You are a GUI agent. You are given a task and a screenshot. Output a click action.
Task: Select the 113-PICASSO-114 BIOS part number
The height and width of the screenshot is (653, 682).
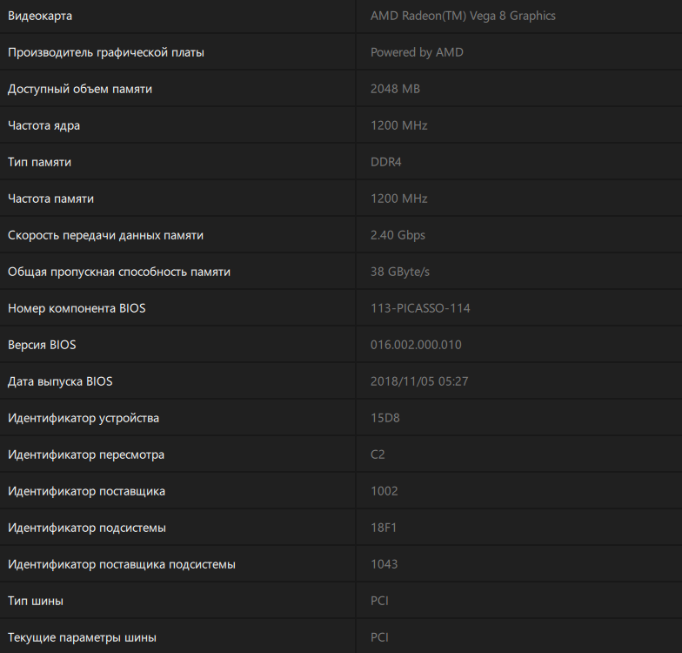coord(420,308)
